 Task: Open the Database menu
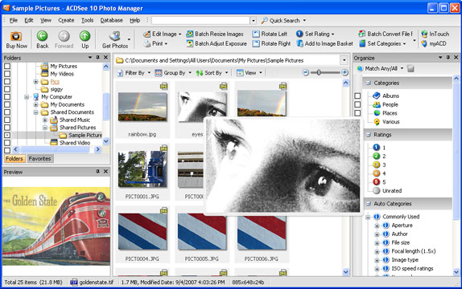(111, 20)
